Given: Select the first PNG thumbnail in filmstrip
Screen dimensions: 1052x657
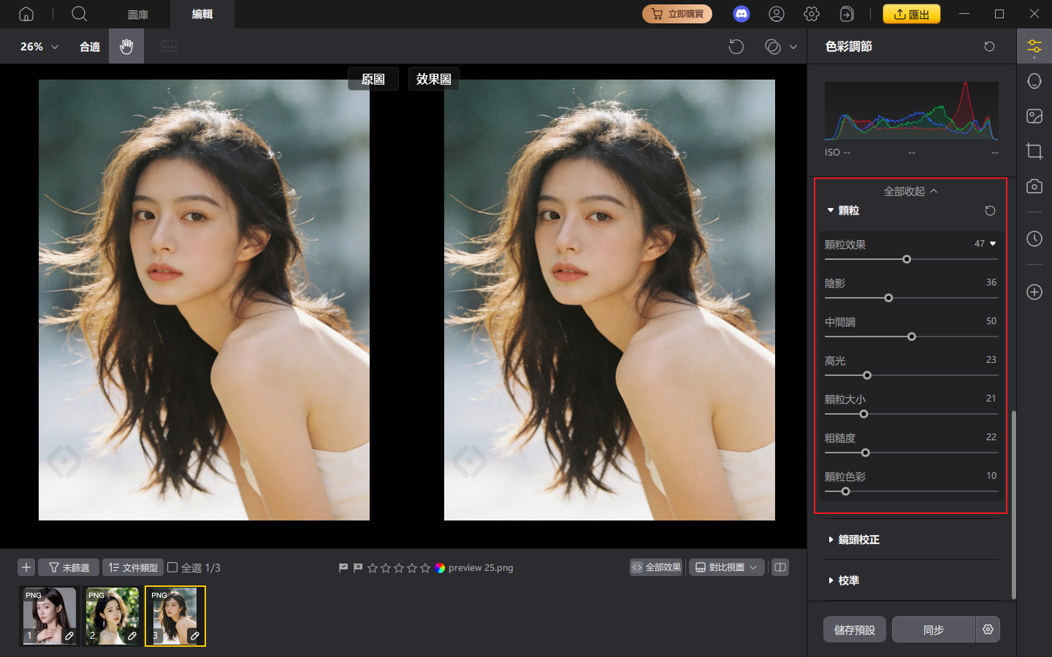Looking at the screenshot, I should tap(48, 616).
